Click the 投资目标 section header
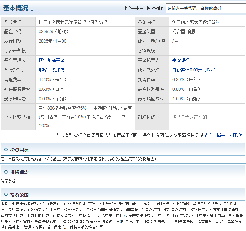This screenshot has width=246, height=231. click(123, 149)
